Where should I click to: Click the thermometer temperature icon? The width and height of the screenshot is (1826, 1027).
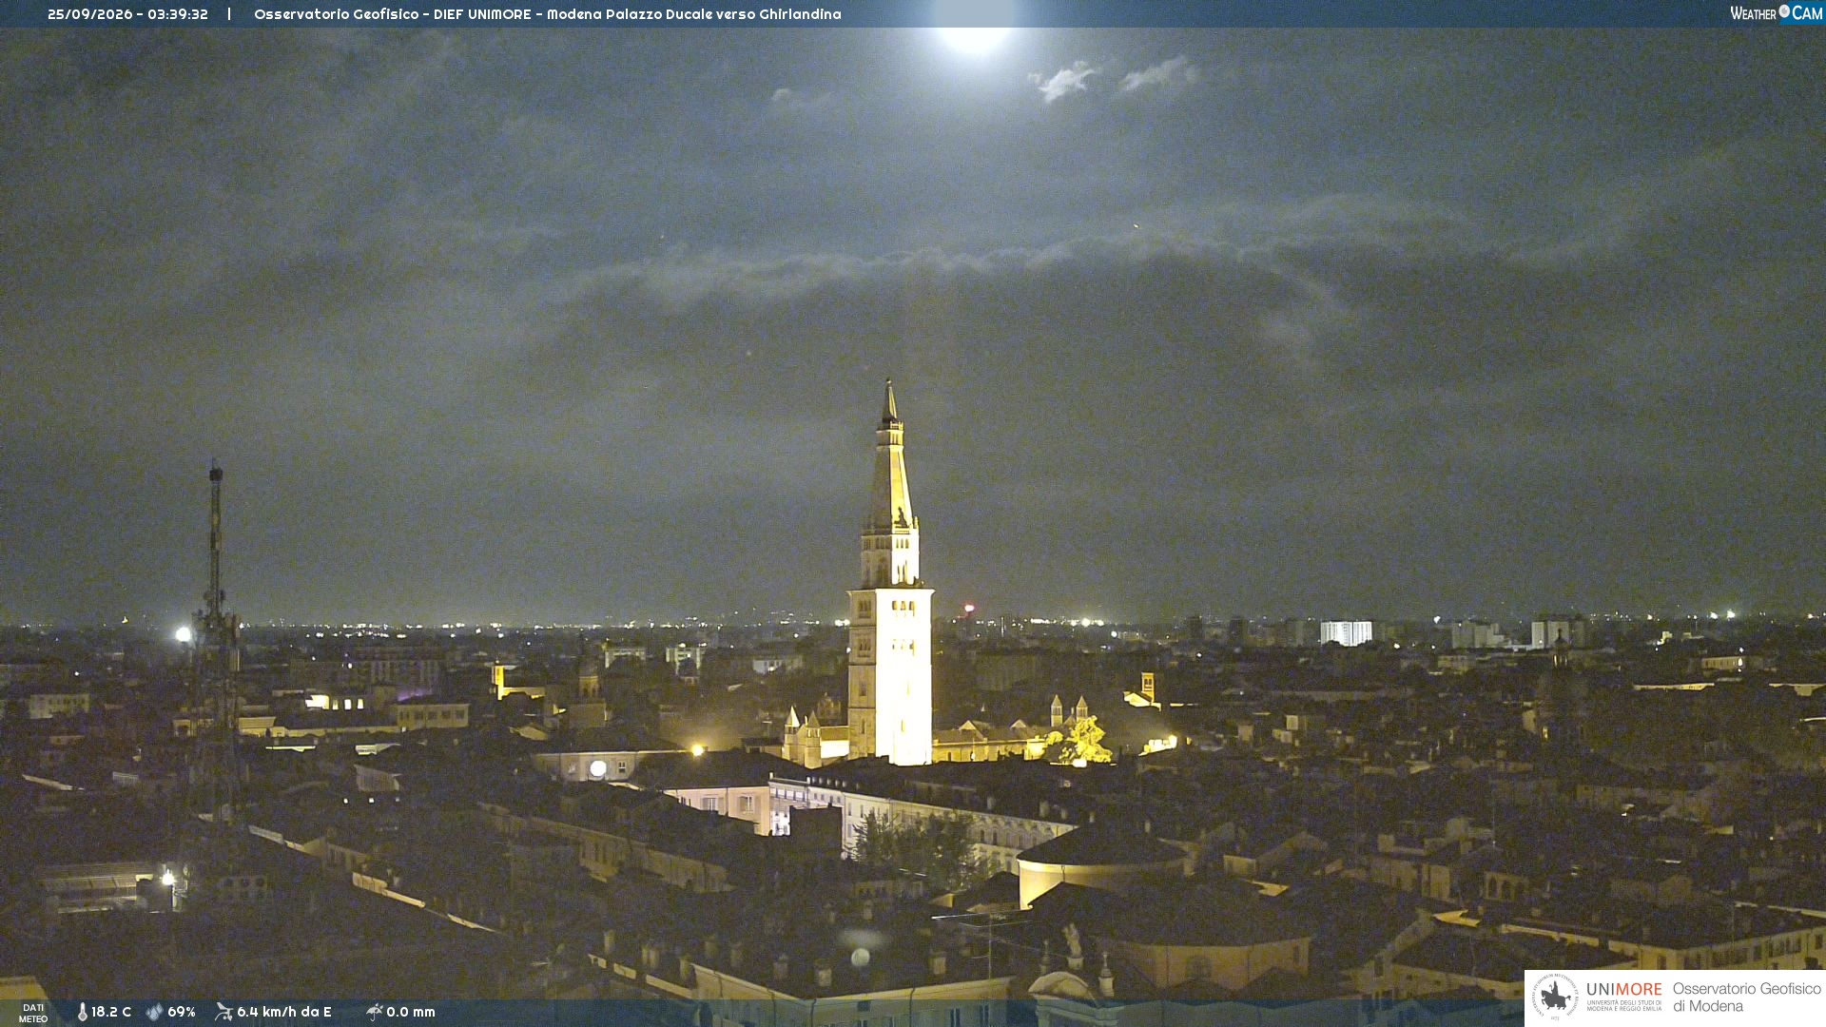pyautogui.click(x=83, y=1012)
